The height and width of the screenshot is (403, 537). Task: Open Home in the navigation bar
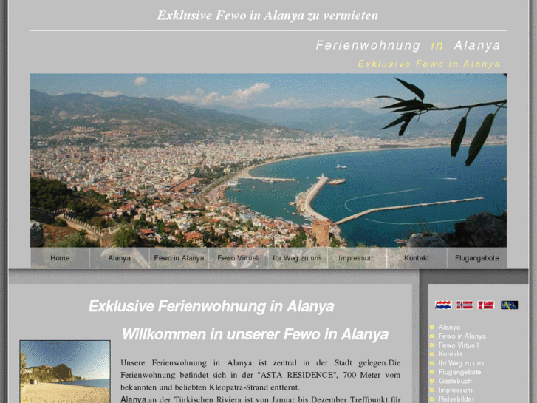(x=60, y=258)
